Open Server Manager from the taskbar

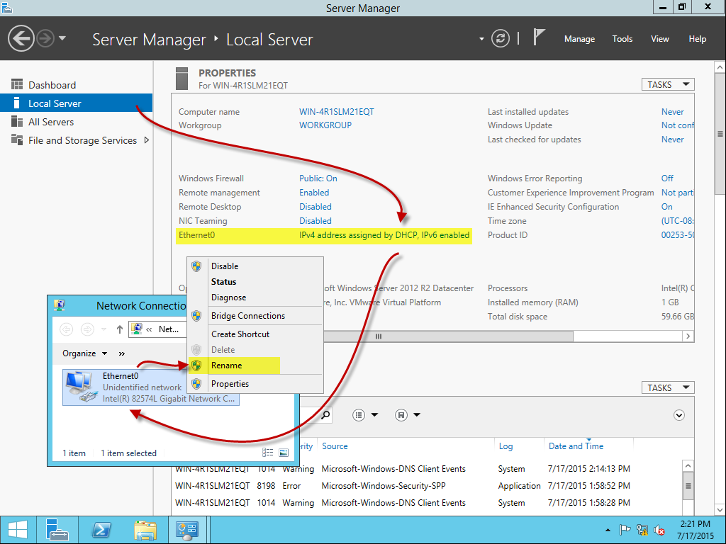(57, 530)
